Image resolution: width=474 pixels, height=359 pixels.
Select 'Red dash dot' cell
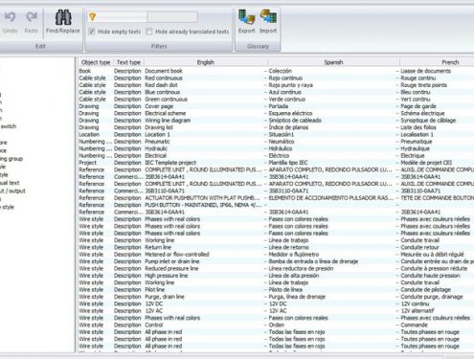(x=161, y=85)
